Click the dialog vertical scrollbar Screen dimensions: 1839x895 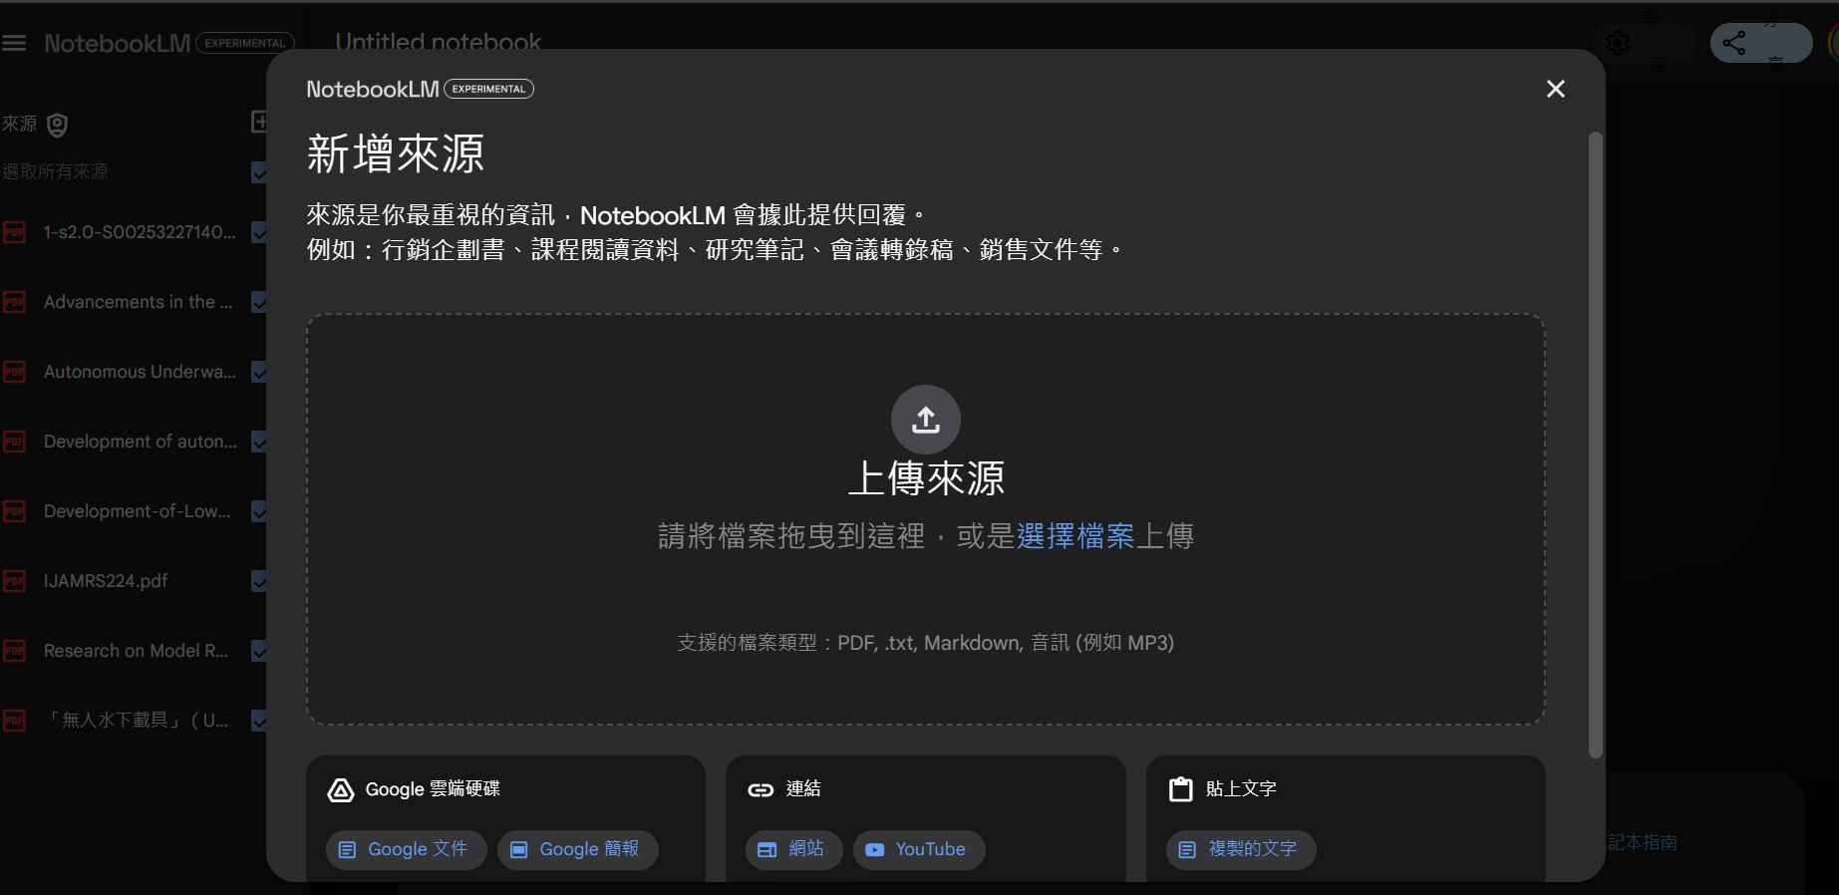1595,445
